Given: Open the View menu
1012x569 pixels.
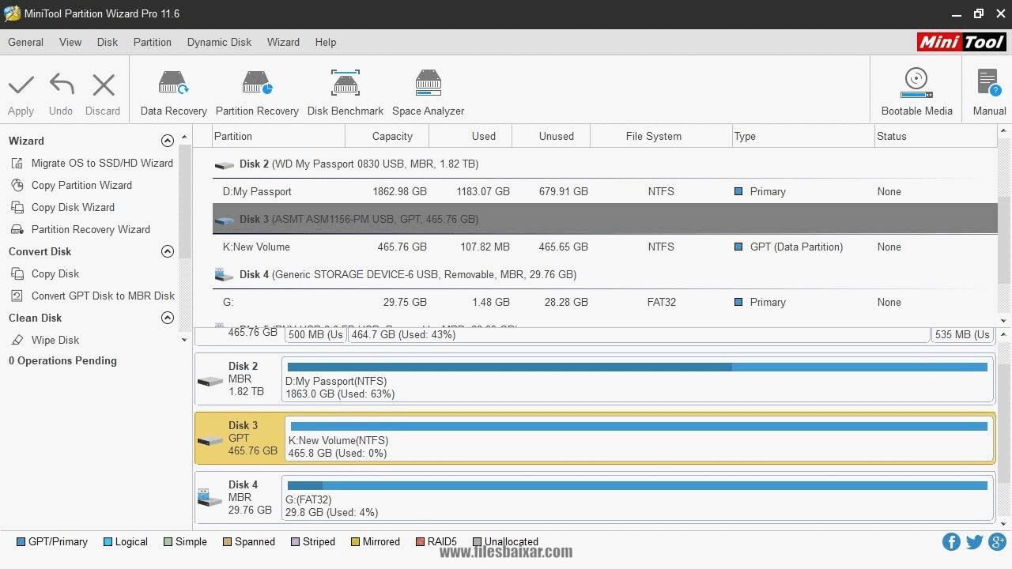Looking at the screenshot, I should coord(70,42).
